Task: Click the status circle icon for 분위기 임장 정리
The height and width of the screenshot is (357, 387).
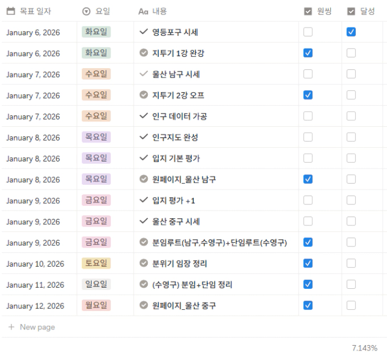Action: [144, 263]
